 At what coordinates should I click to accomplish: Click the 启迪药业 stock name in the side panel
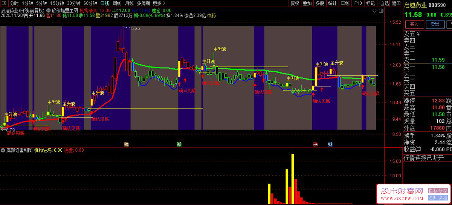415,5
